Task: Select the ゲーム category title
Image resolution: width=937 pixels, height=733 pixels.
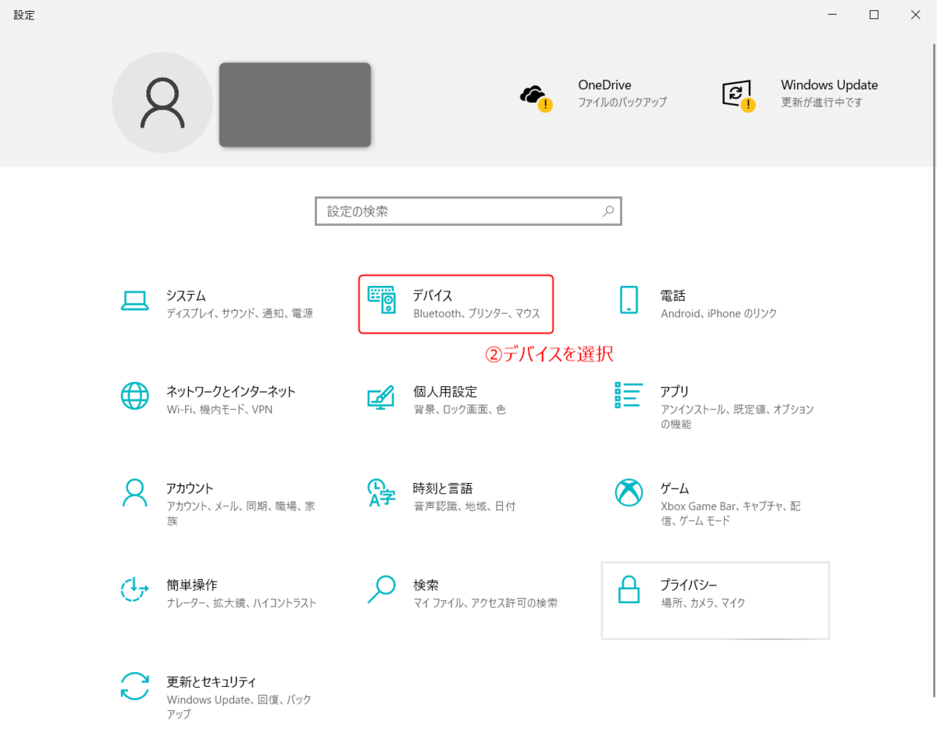Action: (x=675, y=488)
